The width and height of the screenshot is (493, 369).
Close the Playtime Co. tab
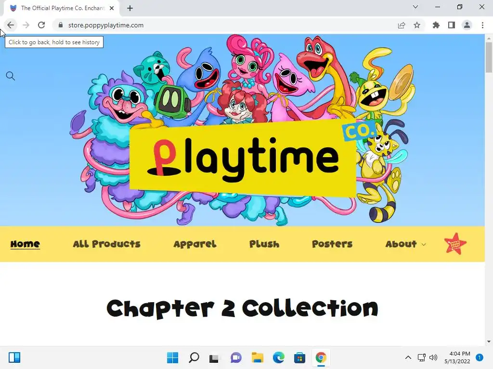(112, 8)
